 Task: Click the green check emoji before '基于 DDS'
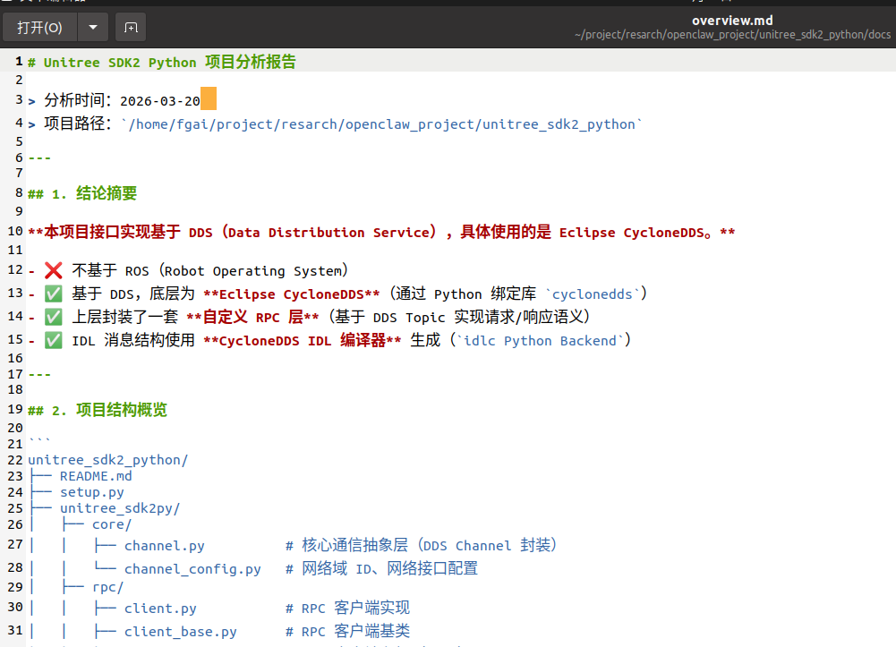[x=53, y=294]
